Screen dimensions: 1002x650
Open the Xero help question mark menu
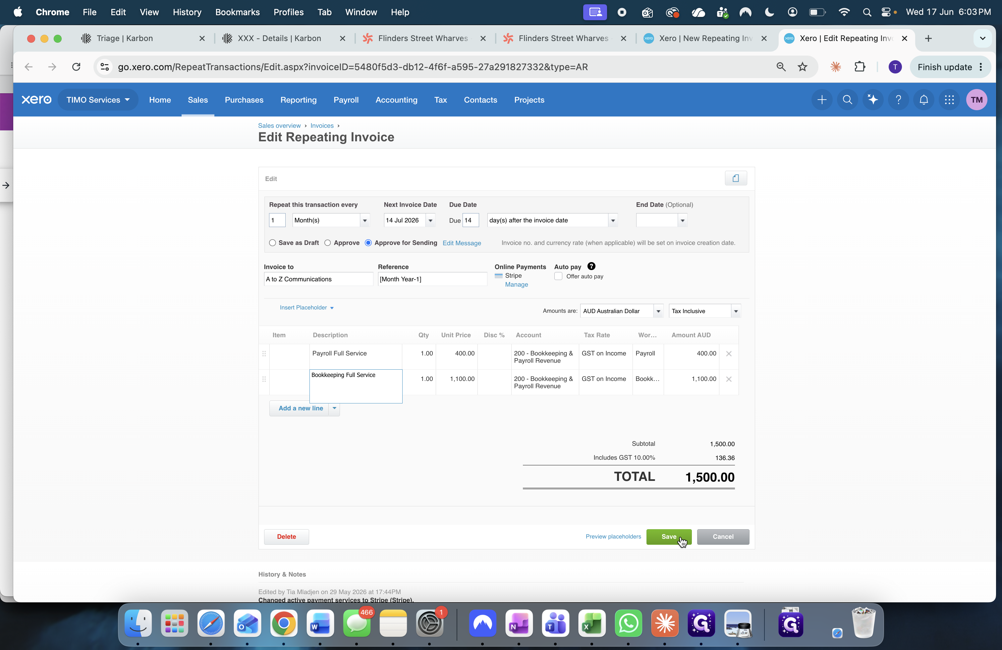pos(898,100)
